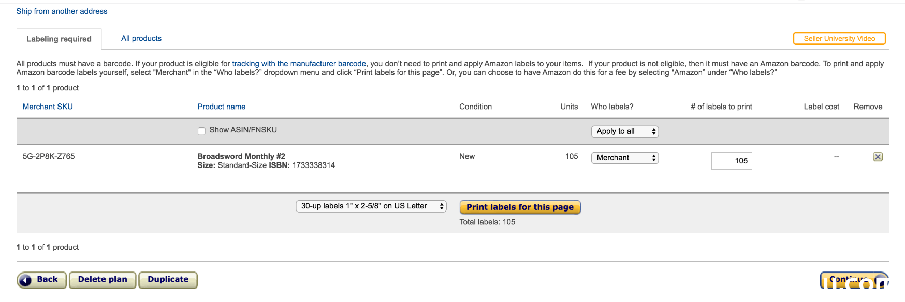Click the Delete plan button
Screen dimensions: 905x302
coord(103,280)
